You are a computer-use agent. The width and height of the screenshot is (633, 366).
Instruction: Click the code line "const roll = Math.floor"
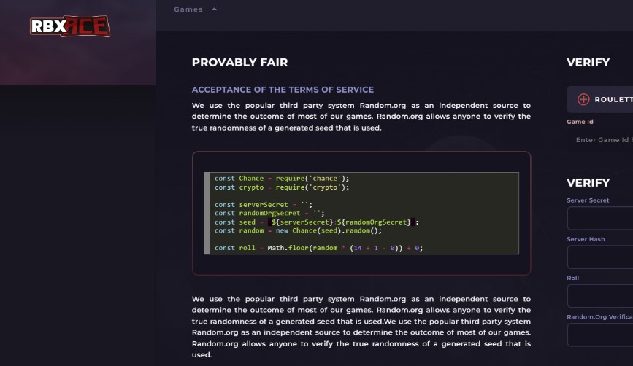point(318,248)
